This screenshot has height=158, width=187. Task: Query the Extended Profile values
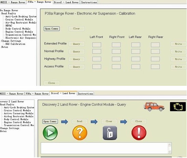pyautogui.click(x=77, y=44)
